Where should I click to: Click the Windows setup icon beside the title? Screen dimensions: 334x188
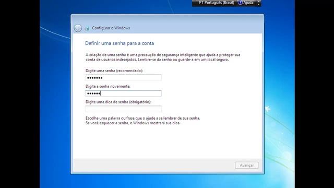87,28
